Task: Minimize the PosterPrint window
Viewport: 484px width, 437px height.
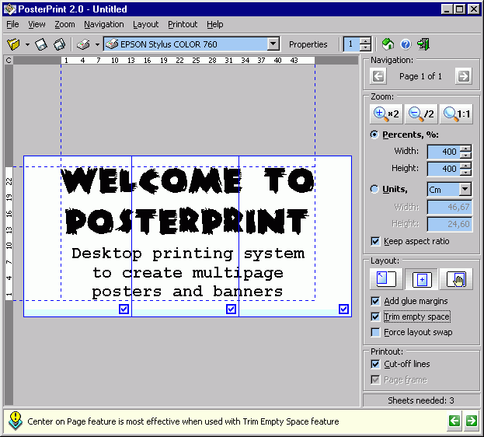Action: pyautogui.click(x=447, y=9)
